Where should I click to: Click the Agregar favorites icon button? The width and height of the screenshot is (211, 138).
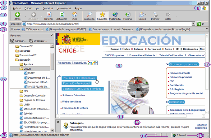coord(18,41)
